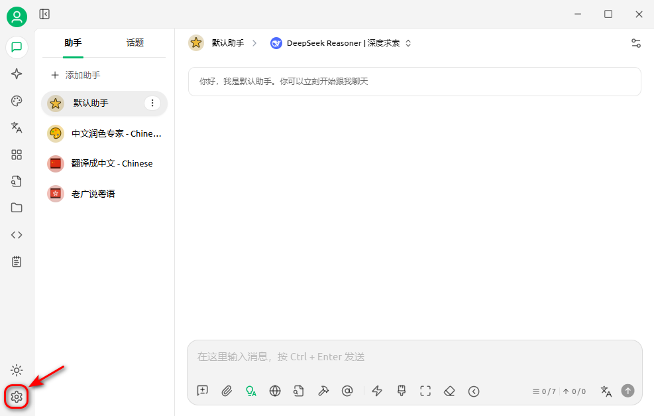This screenshot has width=654, height=416.
Task: Click the brush icon in input toolbar
Action: click(402, 391)
